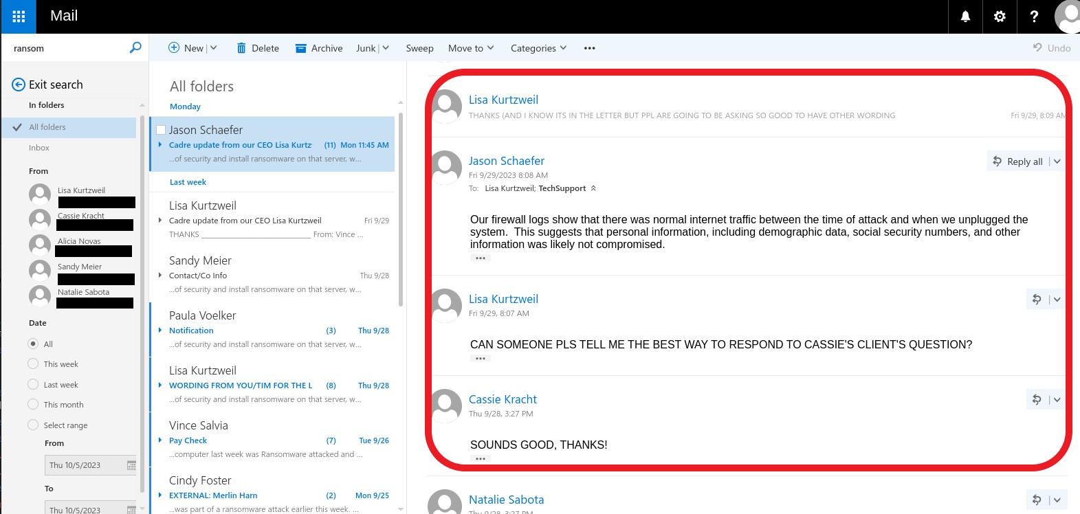Click the Monday group header
The image size is (1080, 514).
pos(185,107)
